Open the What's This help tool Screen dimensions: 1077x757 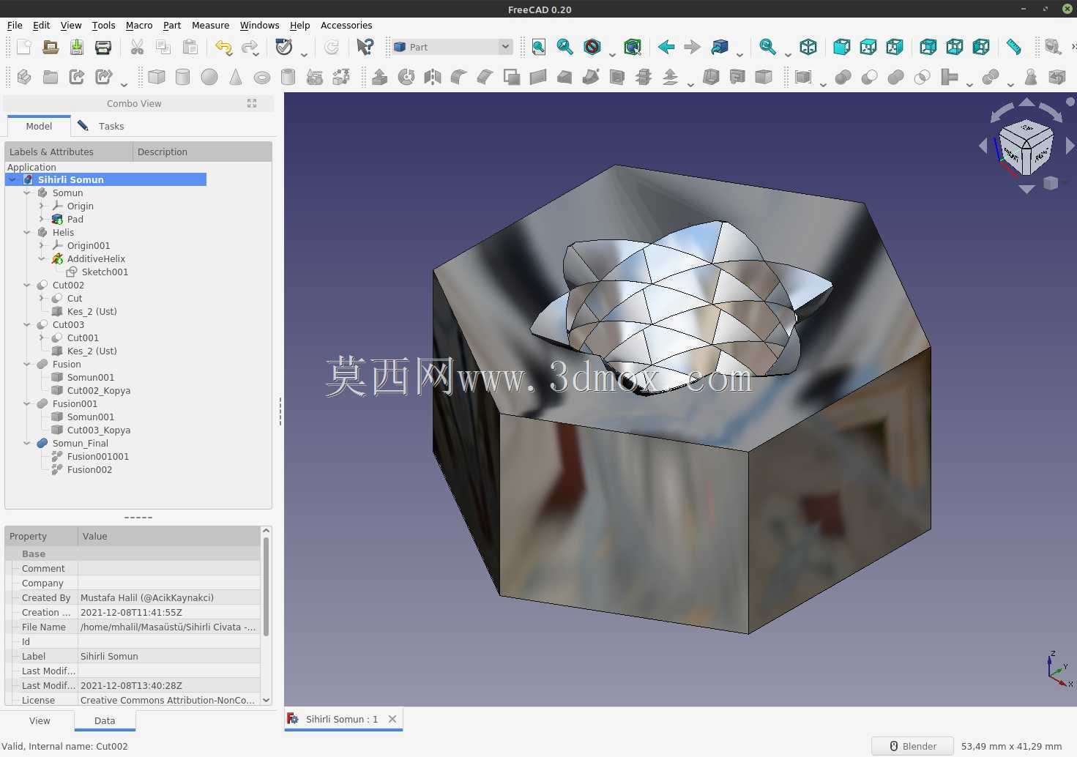click(365, 47)
